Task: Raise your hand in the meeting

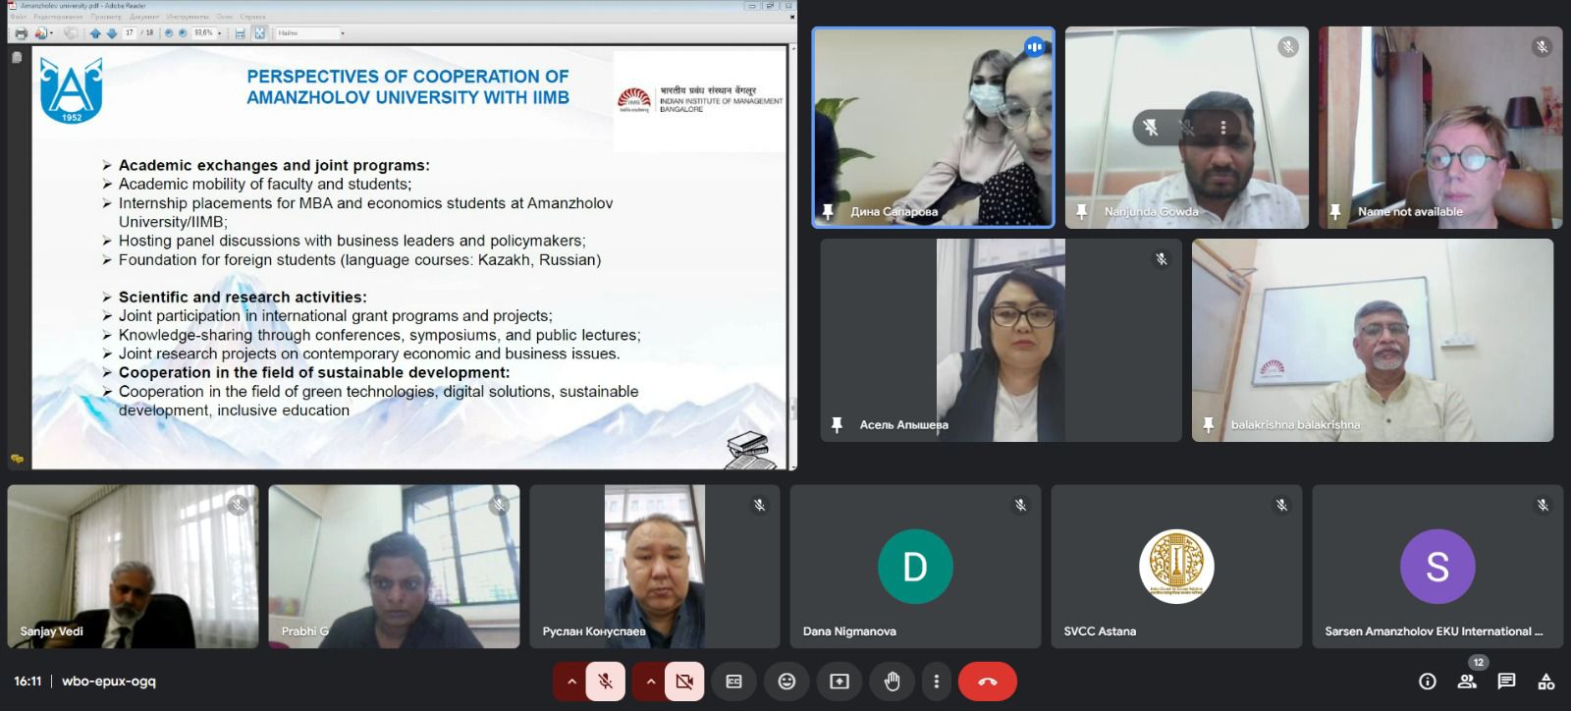Action: [x=892, y=682]
